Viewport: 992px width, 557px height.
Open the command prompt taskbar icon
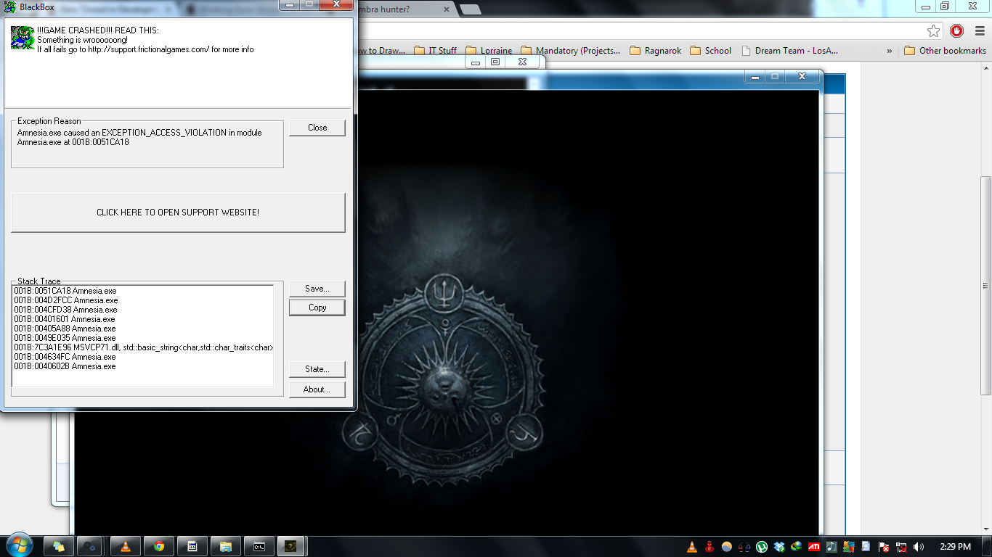pyautogui.click(x=259, y=547)
